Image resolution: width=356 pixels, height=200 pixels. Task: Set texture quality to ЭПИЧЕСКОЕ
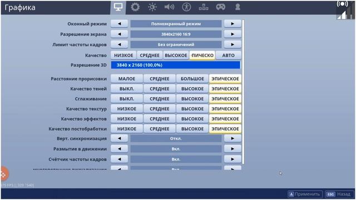225,109
